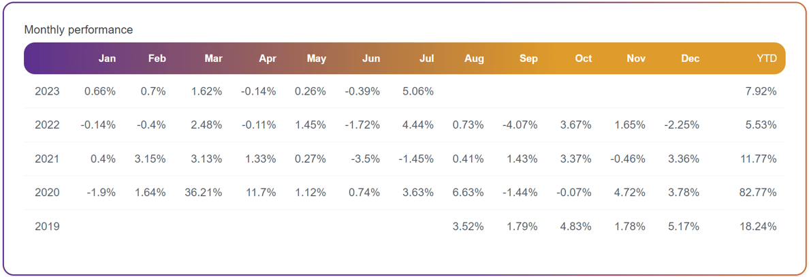Click the 2021 row label
This screenshot has width=809, height=277.
point(47,159)
